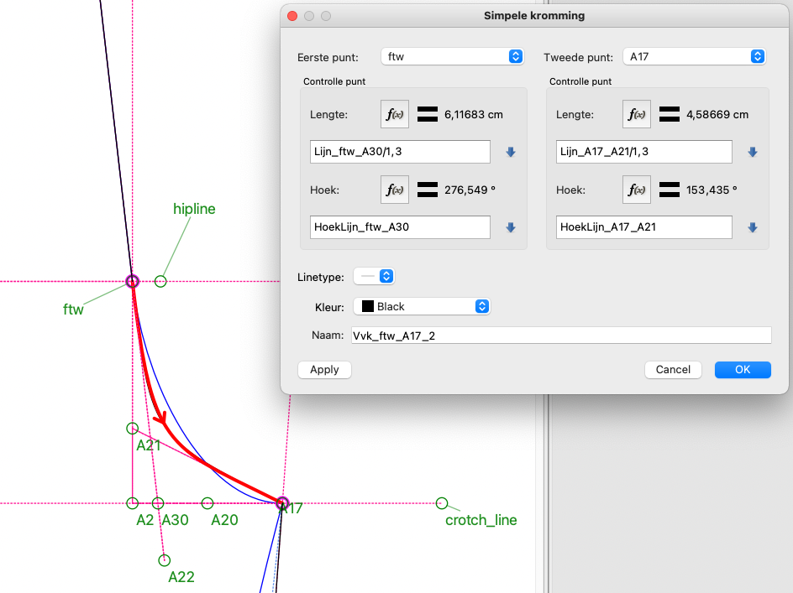Confirm the curve with OK
Image resolution: width=793 pixels, height=593 pixels.
[743, 370]
